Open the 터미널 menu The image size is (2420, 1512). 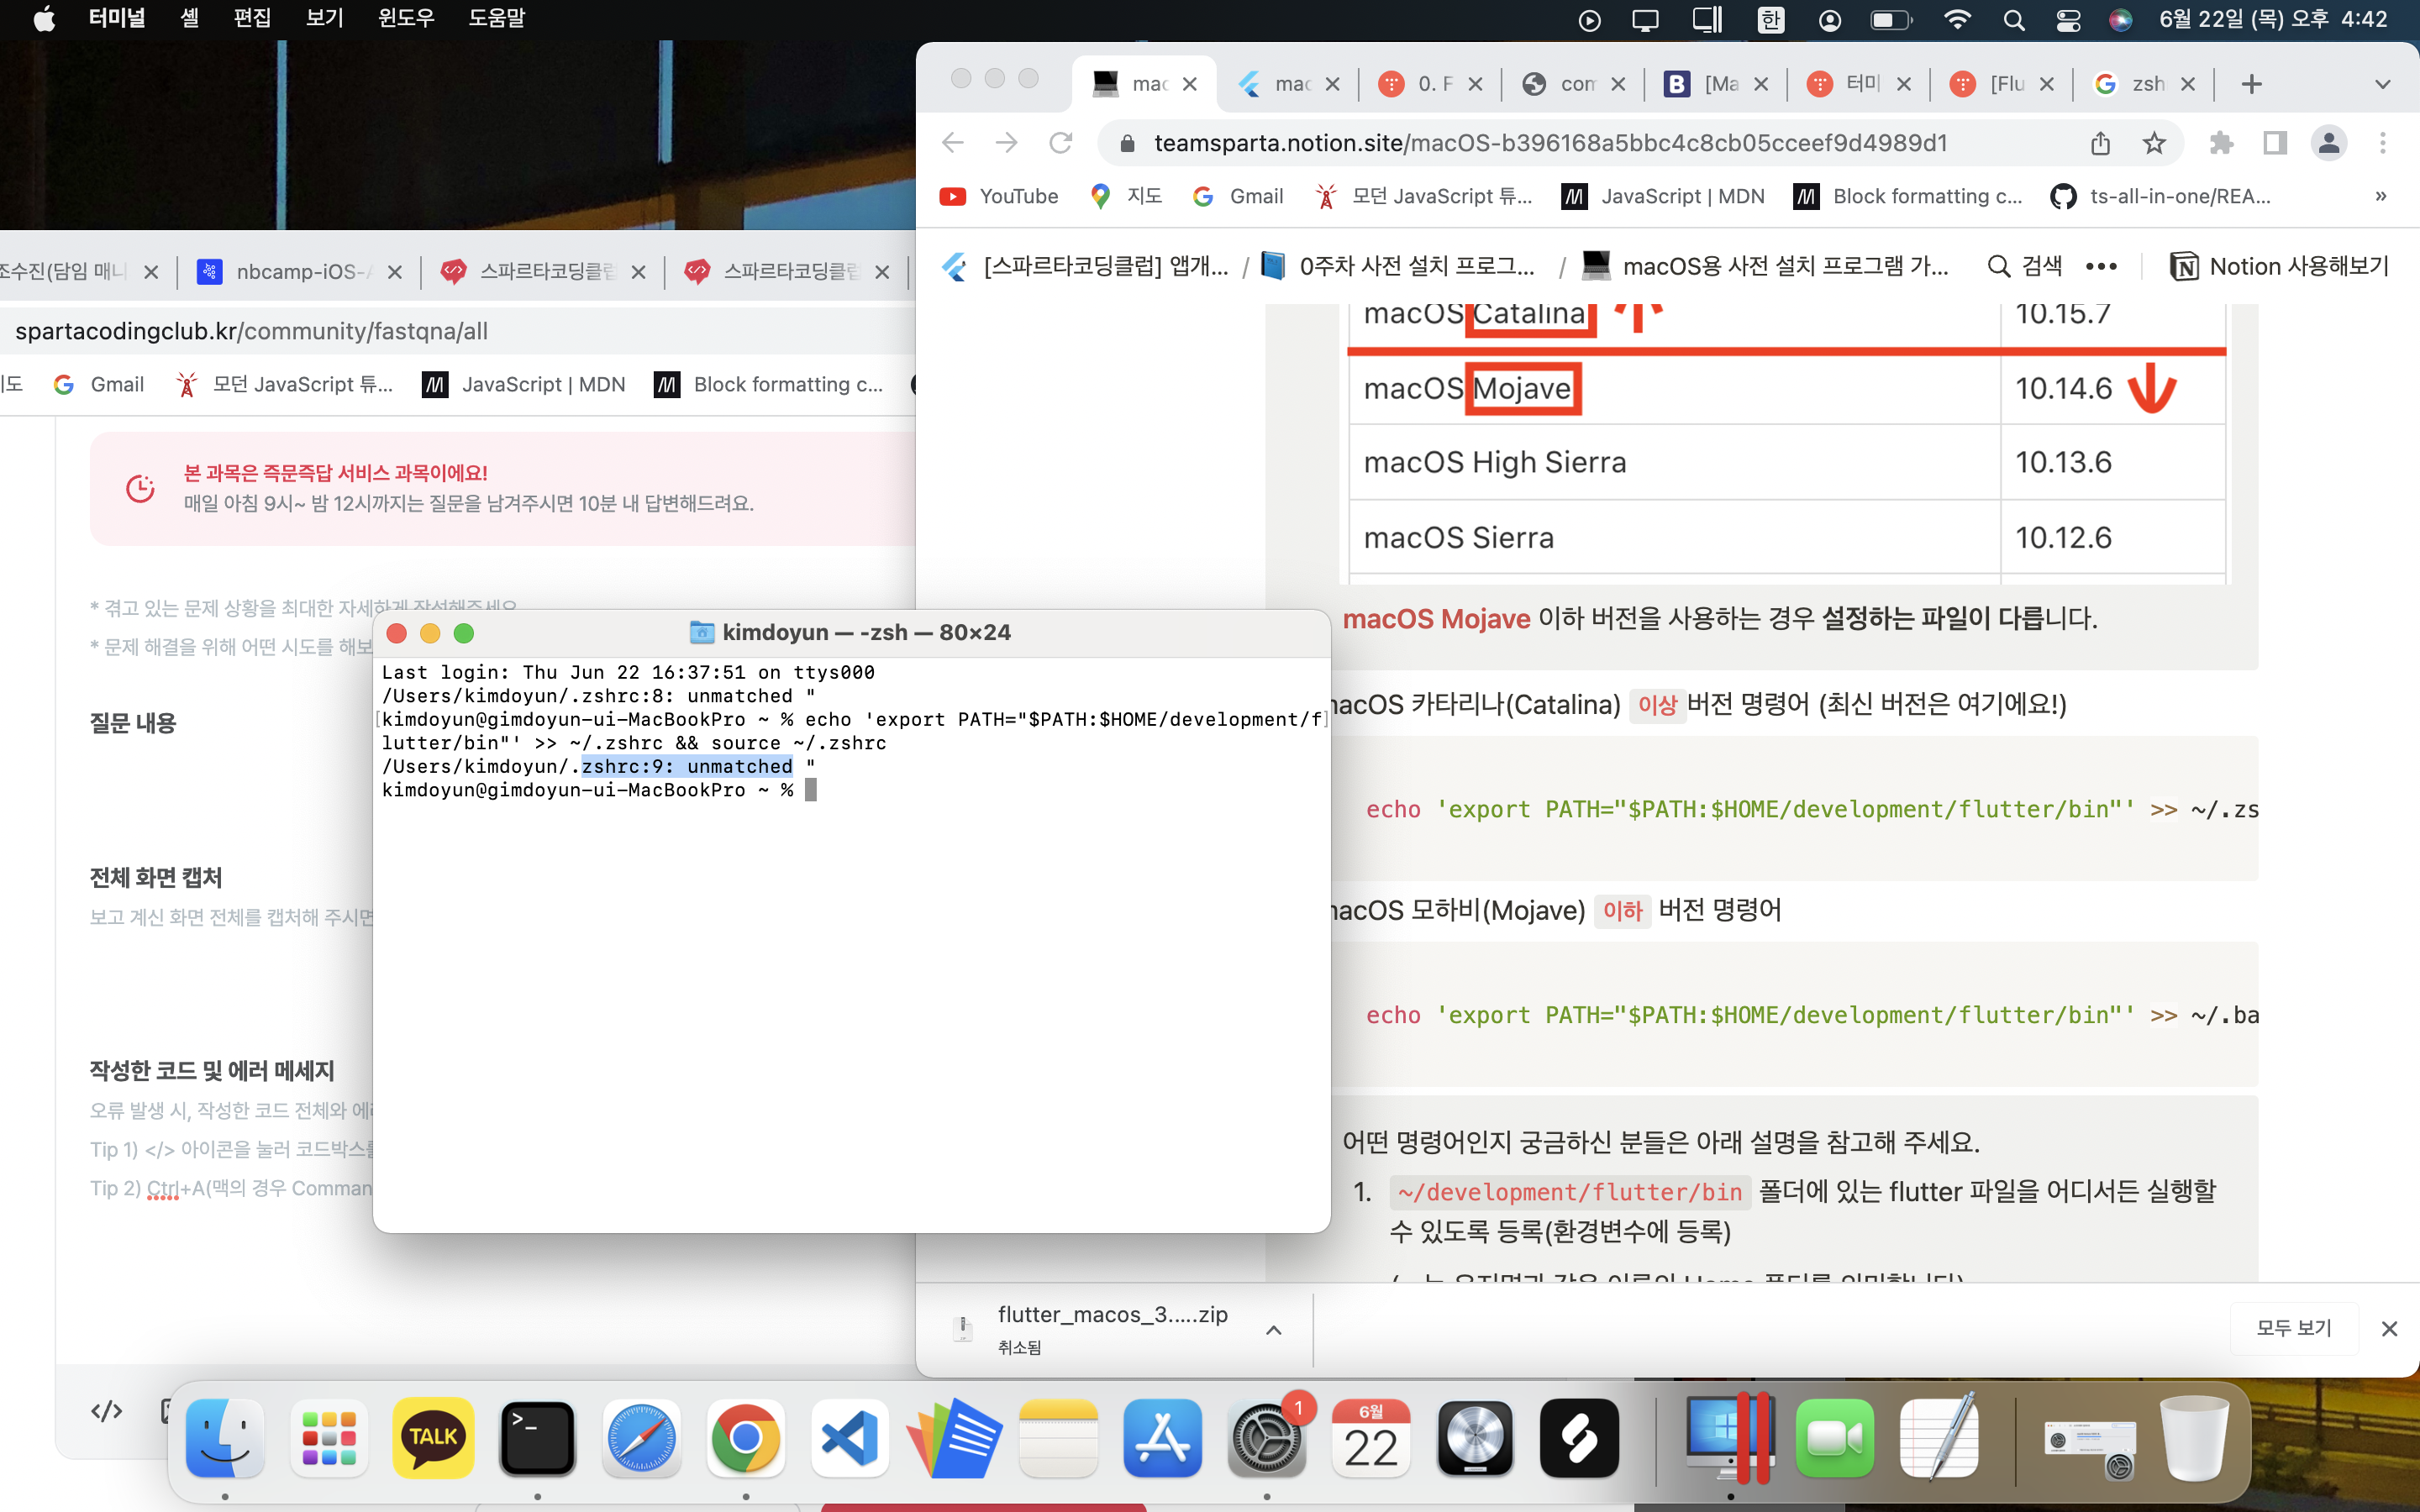click(116, 18)
